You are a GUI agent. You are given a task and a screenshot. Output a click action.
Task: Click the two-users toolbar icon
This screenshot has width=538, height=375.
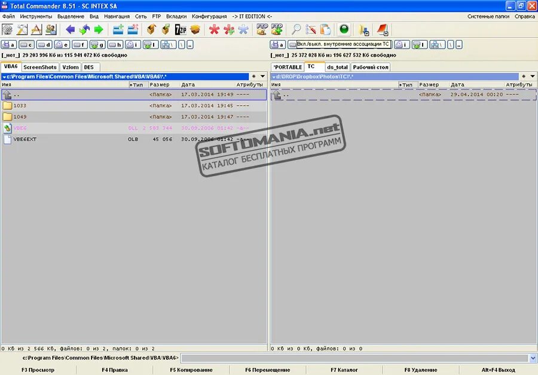click(51, 30)
